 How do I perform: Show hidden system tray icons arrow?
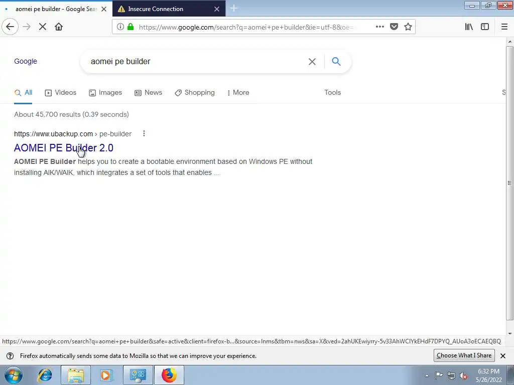click(427, 375)
